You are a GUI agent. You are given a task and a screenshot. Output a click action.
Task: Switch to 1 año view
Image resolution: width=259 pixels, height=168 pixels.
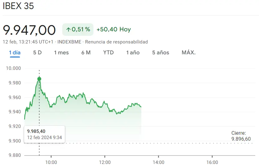[133, 52]
